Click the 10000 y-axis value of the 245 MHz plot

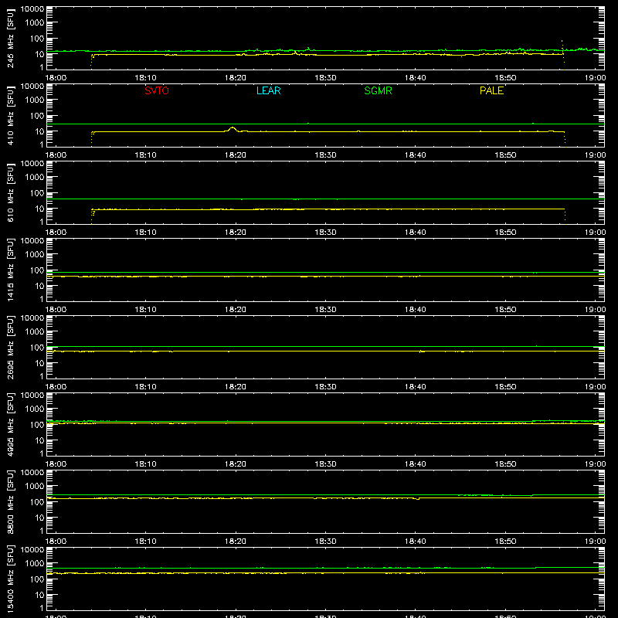coord(32,9)
